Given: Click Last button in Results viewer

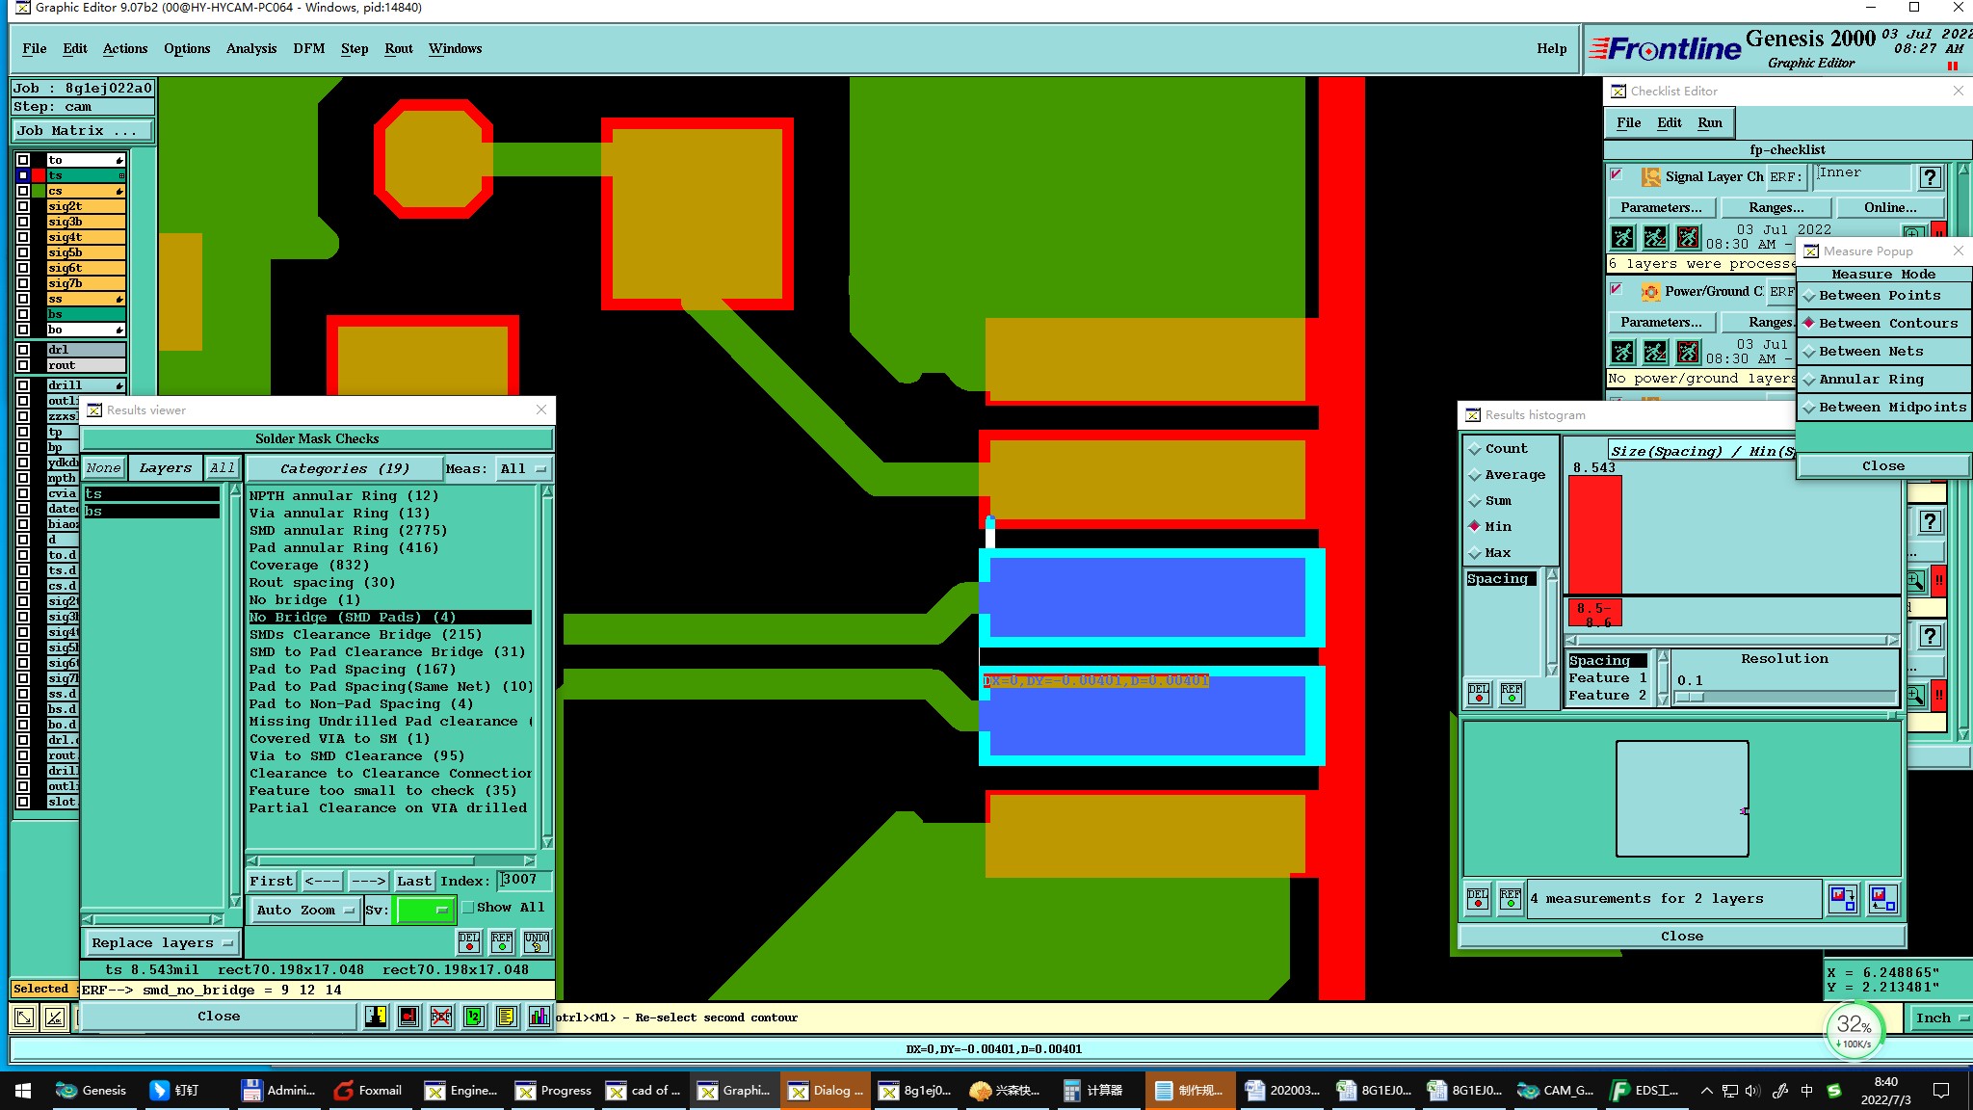Looking at the screenshot, I should pyautogui.click(x=414, y=881).
